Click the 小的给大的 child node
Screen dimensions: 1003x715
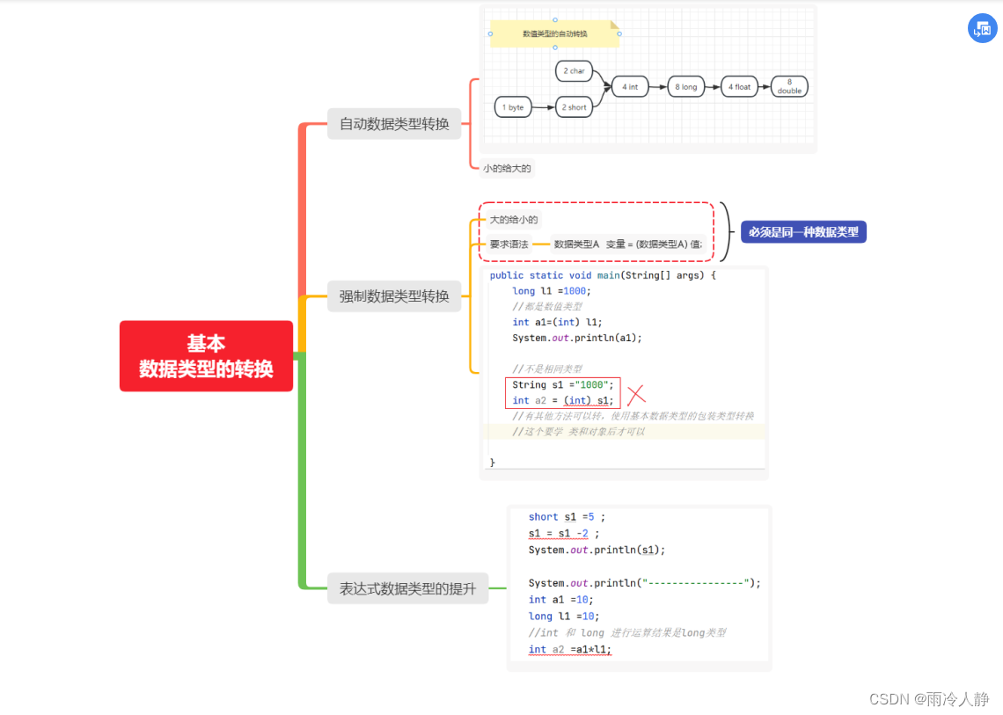coord(507,168)
